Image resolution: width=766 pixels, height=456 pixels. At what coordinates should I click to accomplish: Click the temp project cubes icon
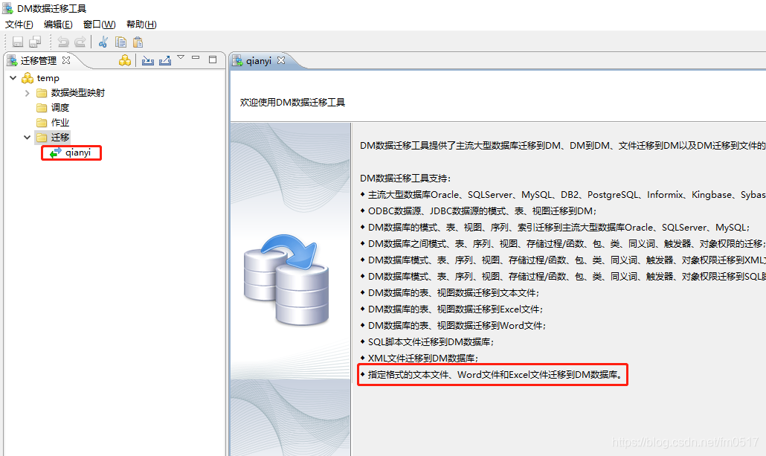click(x=28, y=78)
